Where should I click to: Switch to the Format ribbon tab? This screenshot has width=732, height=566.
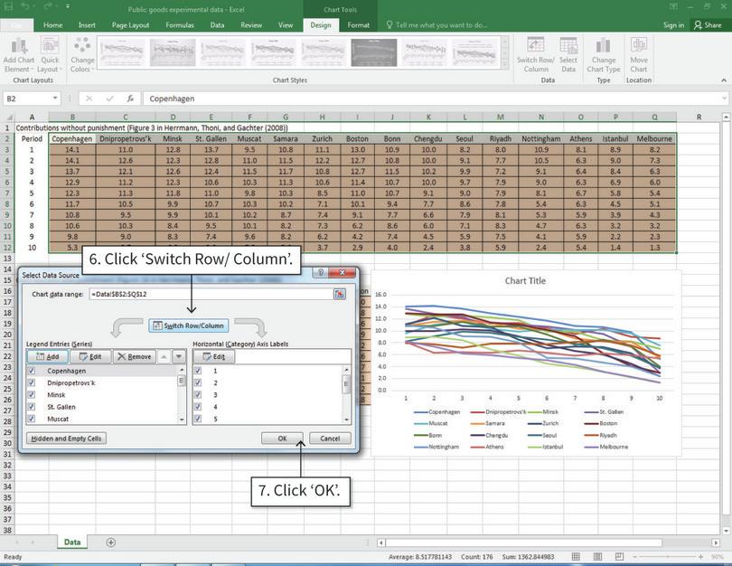coord(358,25)
